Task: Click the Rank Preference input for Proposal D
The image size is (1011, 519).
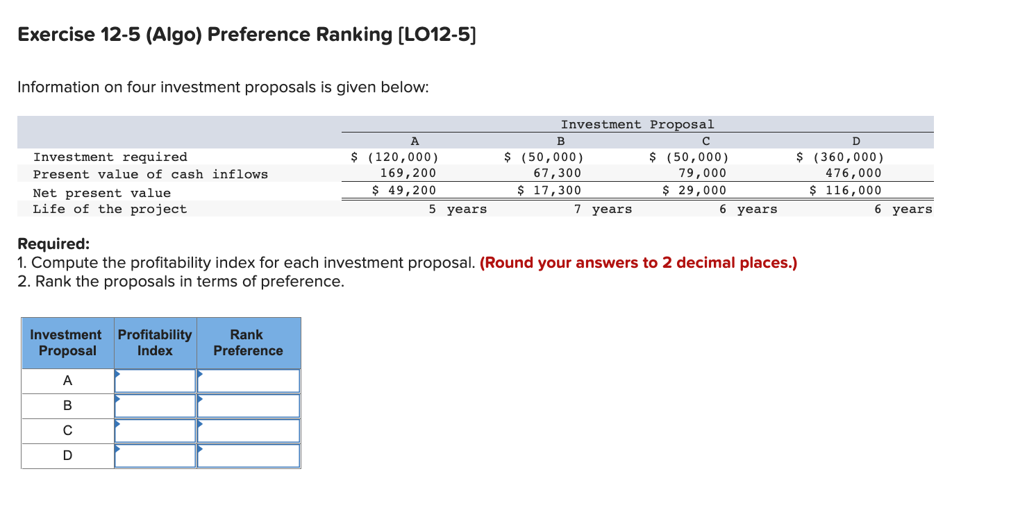Action: 248,456
